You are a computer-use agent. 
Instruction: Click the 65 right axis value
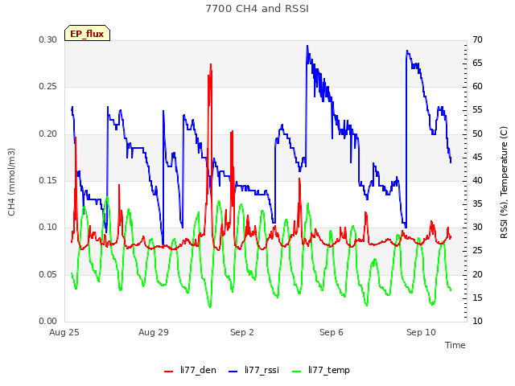[477, 63]
